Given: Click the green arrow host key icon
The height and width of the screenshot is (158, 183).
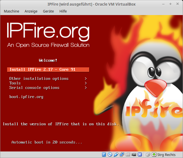Looking at the screenshot, I should (x=154, y=155).
